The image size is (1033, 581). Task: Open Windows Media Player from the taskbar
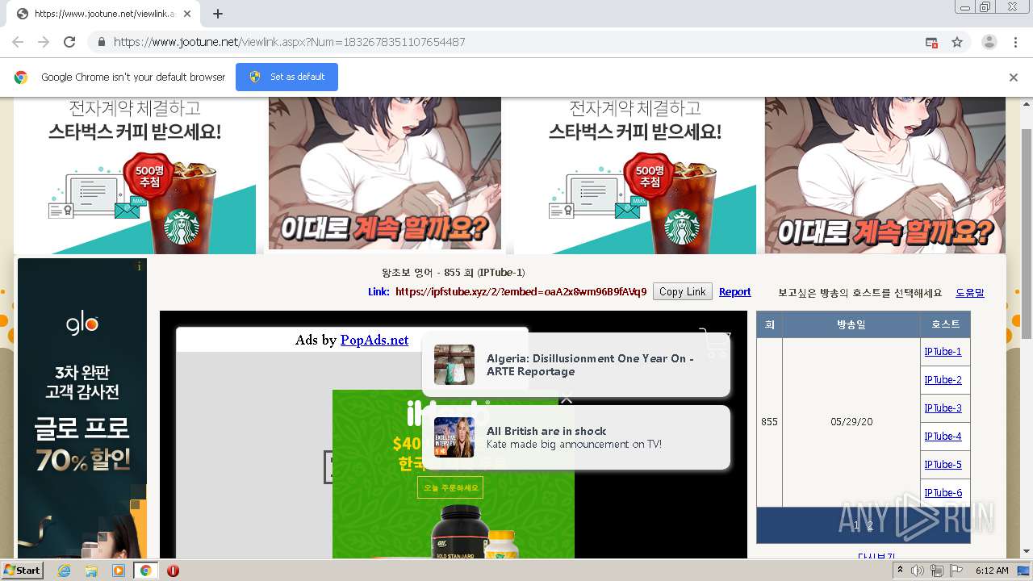[118, 571]
